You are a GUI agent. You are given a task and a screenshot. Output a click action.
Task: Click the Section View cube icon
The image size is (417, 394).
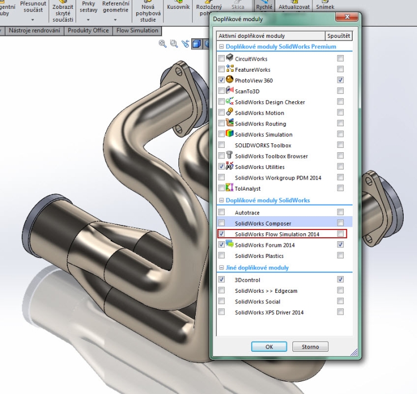click(x=196, y=43)
